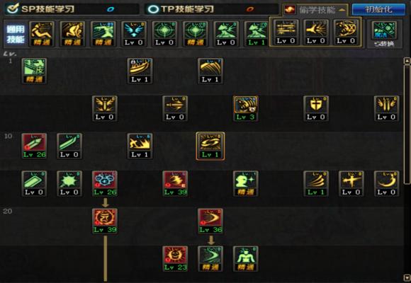This screenshot has height=283, width=411.
Task: Click the blue winged general skill Lv 0
Action: click(x=134, y=34)
